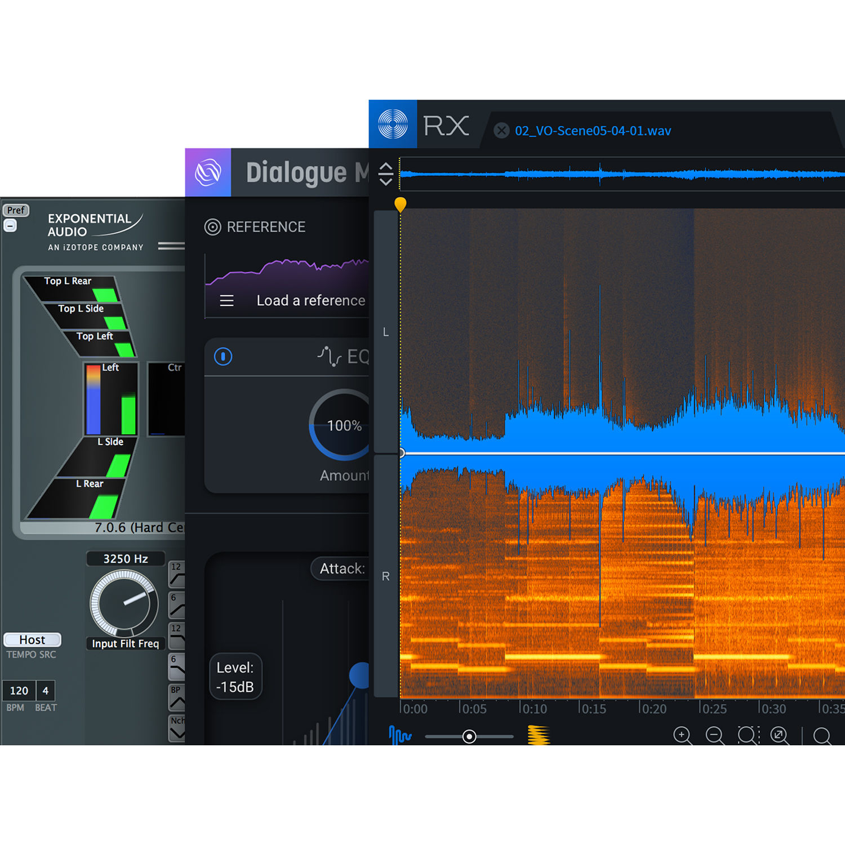The height and width of the screenshot is (845, 845).
Task: Select the L channel strip in RX
Action: point(386,332)
